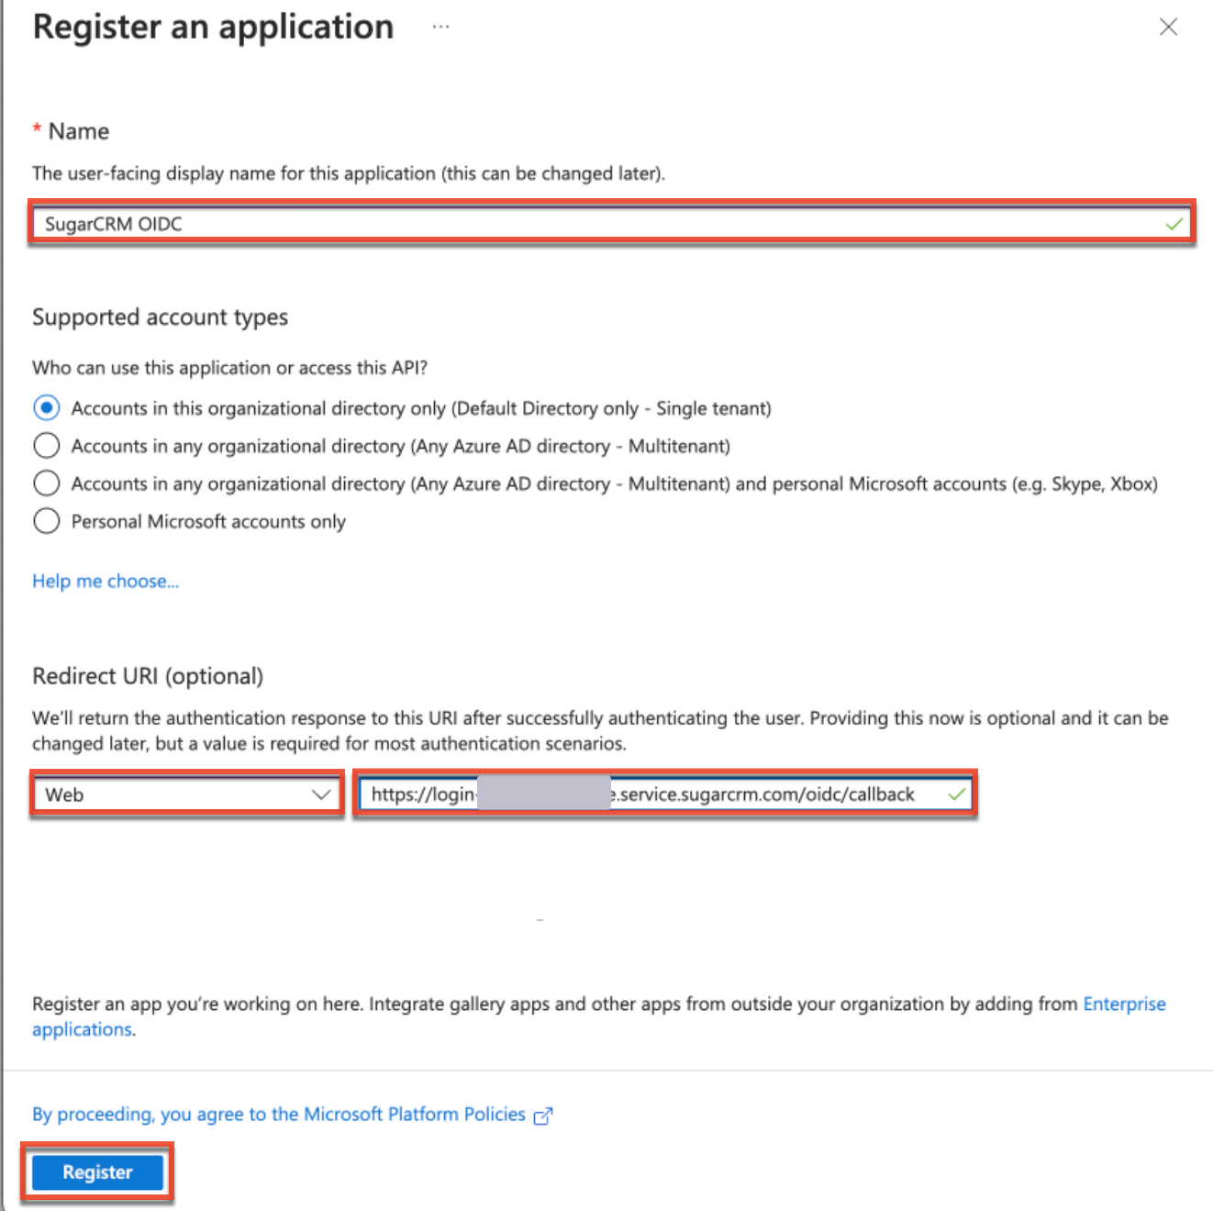1213x1211 pixels.
Task: Select Multitenant and personal Microsoft accounts option
Action: (46, 483)
